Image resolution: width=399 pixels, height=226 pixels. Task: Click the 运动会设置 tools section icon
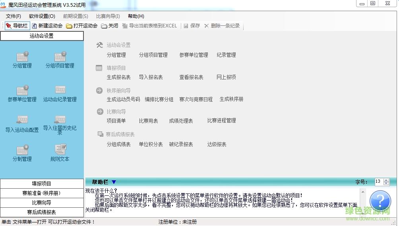click(99, 45)
